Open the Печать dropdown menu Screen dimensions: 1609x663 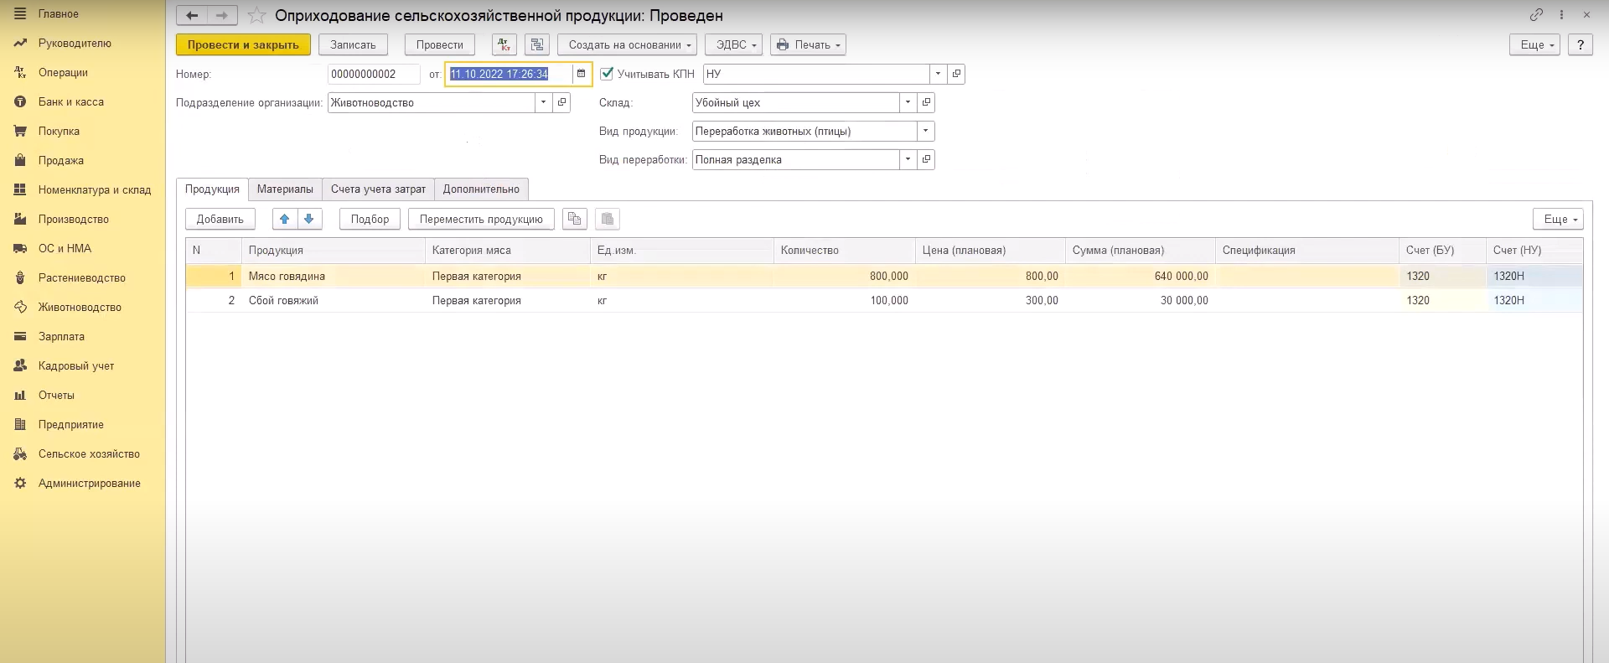pos(808,45)
